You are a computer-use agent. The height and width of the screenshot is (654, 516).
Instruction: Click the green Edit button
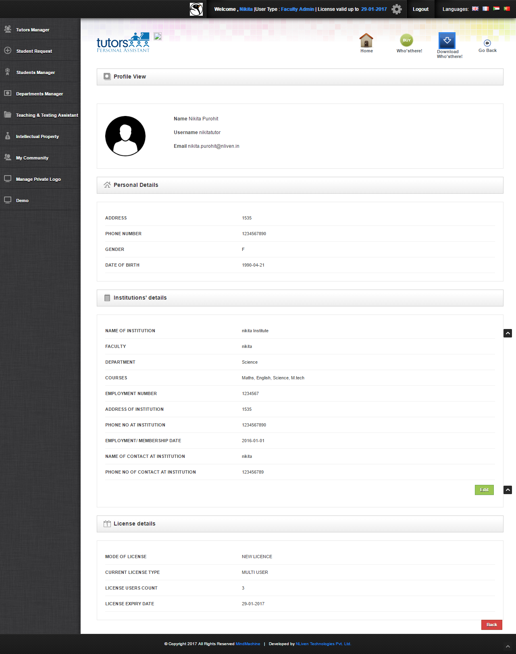(x=484, y=490)
